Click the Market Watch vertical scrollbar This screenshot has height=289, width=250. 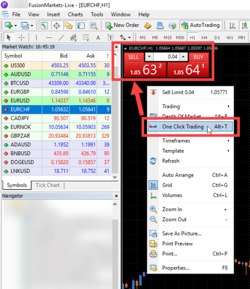(x=115, y=116)
